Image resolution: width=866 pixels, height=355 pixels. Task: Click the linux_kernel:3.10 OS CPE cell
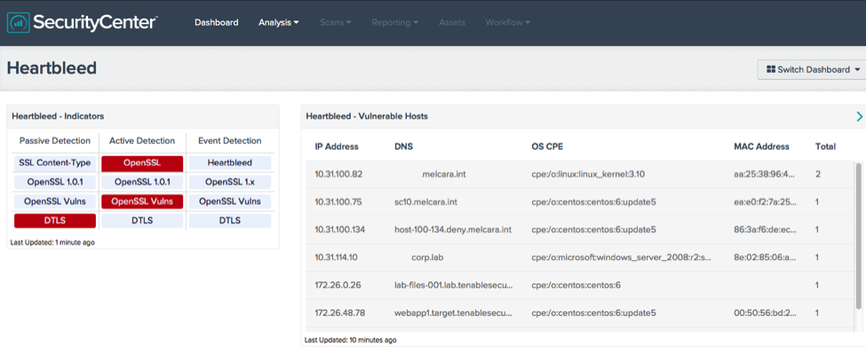click(588, 175)
